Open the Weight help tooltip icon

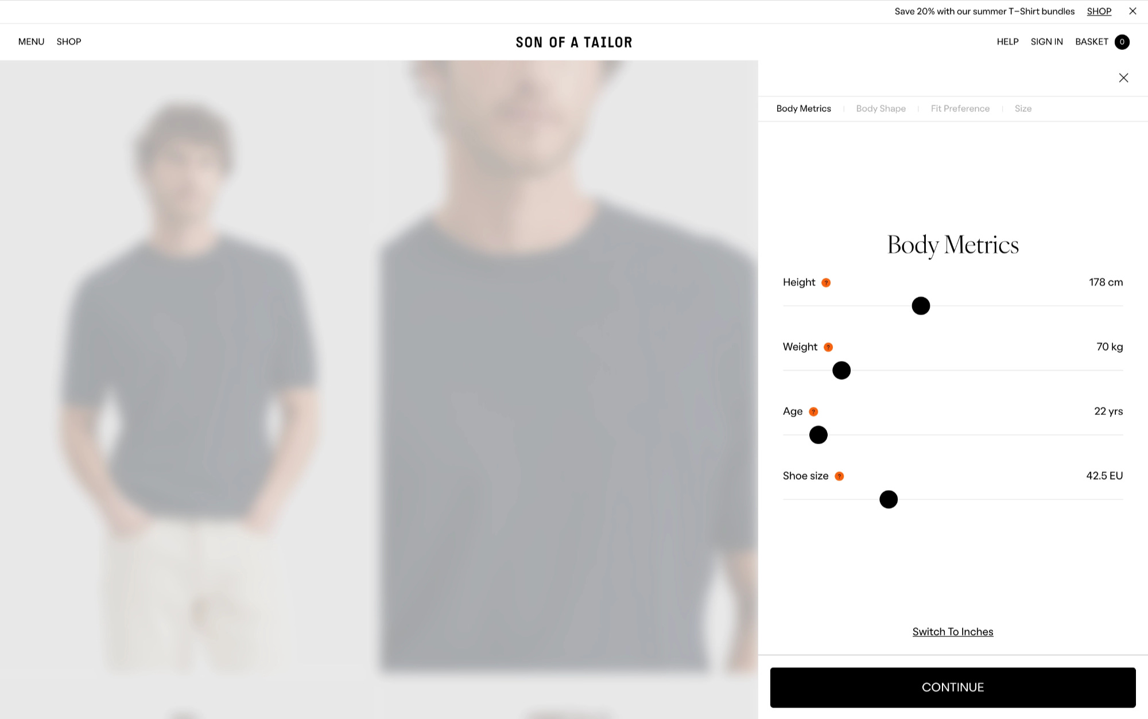pyautogui.click(x=828, y=347)
